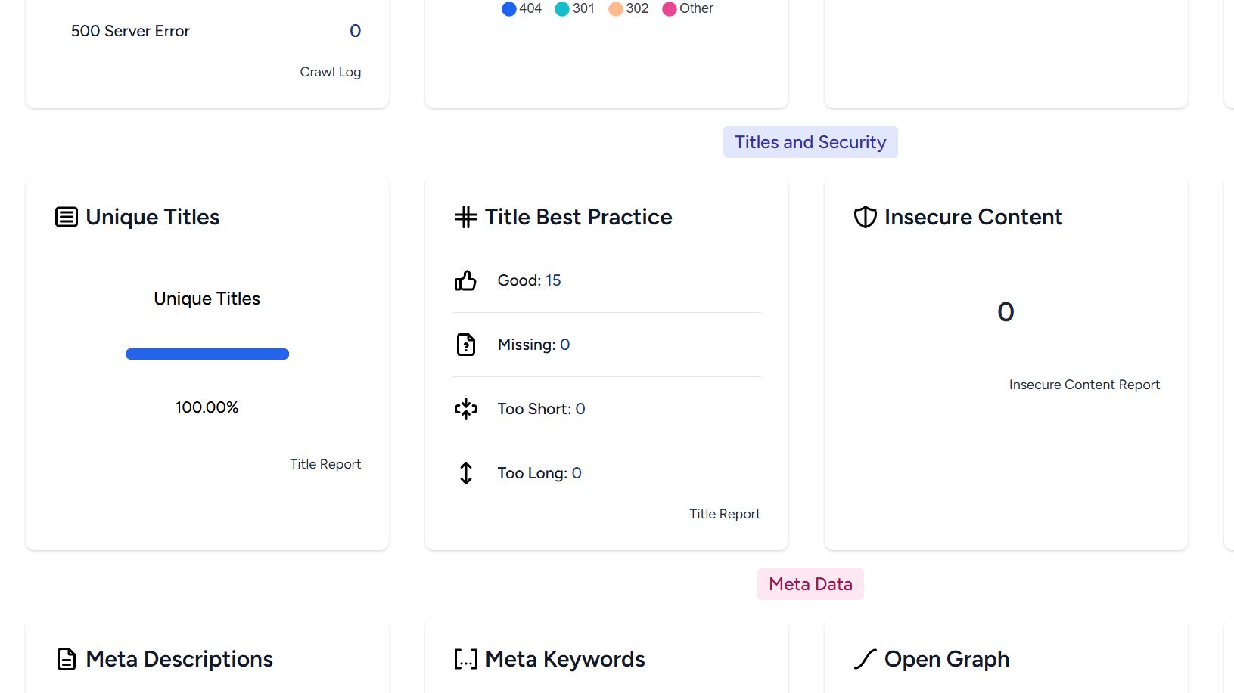Open Title Report under Unique Titles

click(325, 464)
